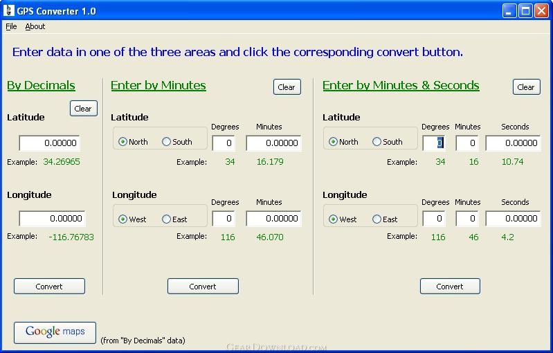Viewport: 553px width, 353px height.
Task: Select South in Minutes & Seconds latitude
Action: [388, 142]
